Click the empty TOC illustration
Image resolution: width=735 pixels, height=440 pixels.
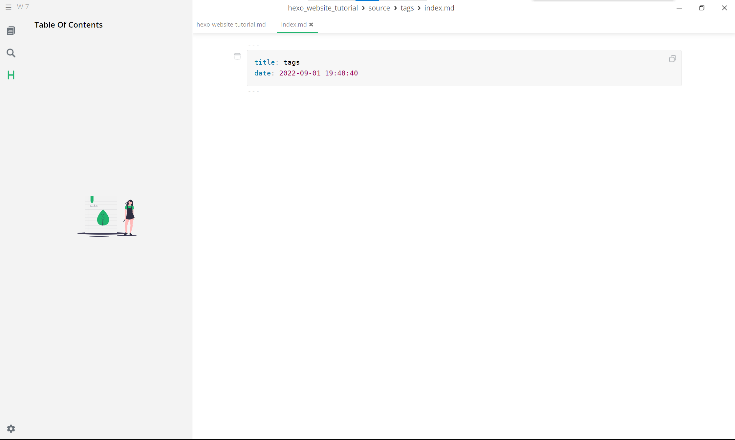point(107,217)
